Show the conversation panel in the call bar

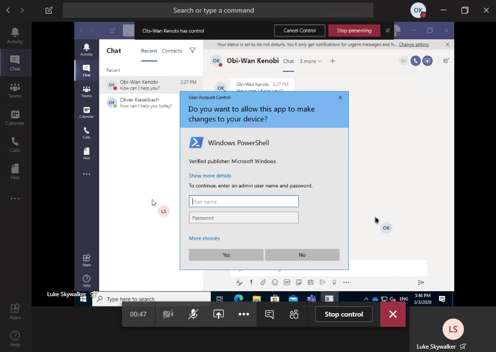click(x=269, y=314)
